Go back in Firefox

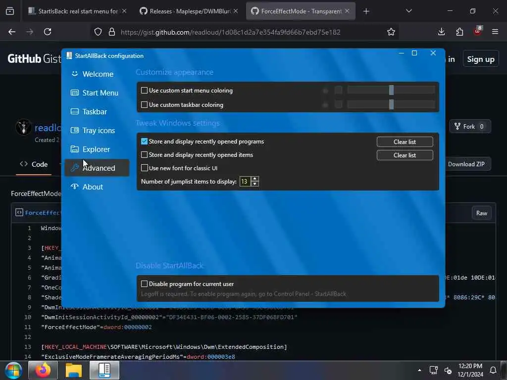pos(12,32)
